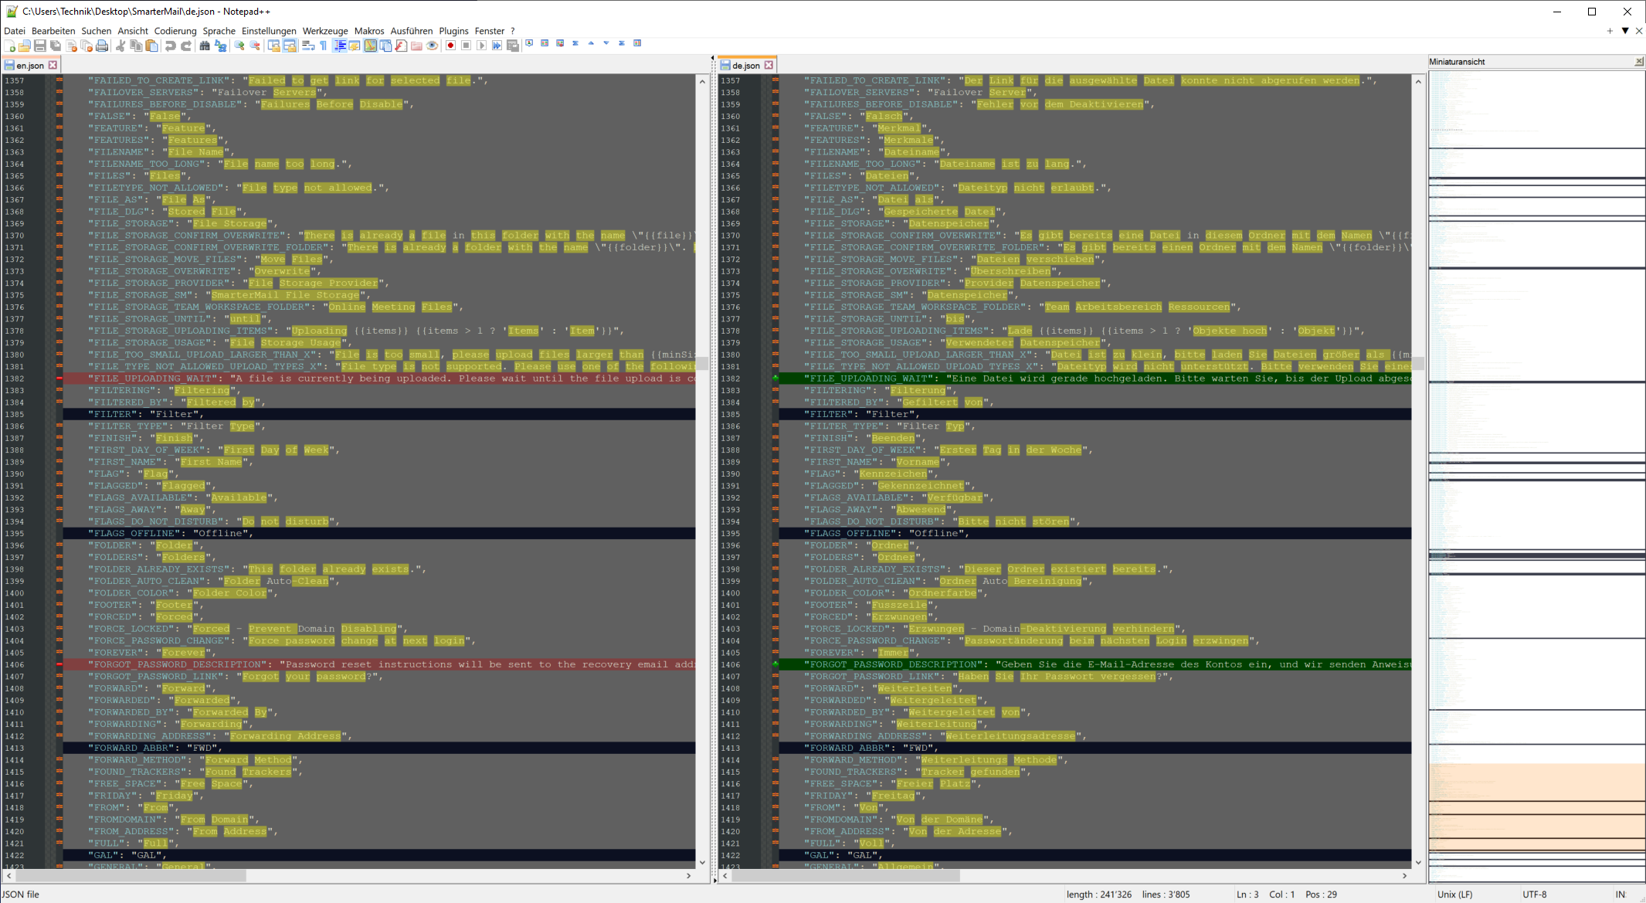1646x903 pixels.
Task: Toggle synchronized vertical scrolling
Action: tap(274, 46)
